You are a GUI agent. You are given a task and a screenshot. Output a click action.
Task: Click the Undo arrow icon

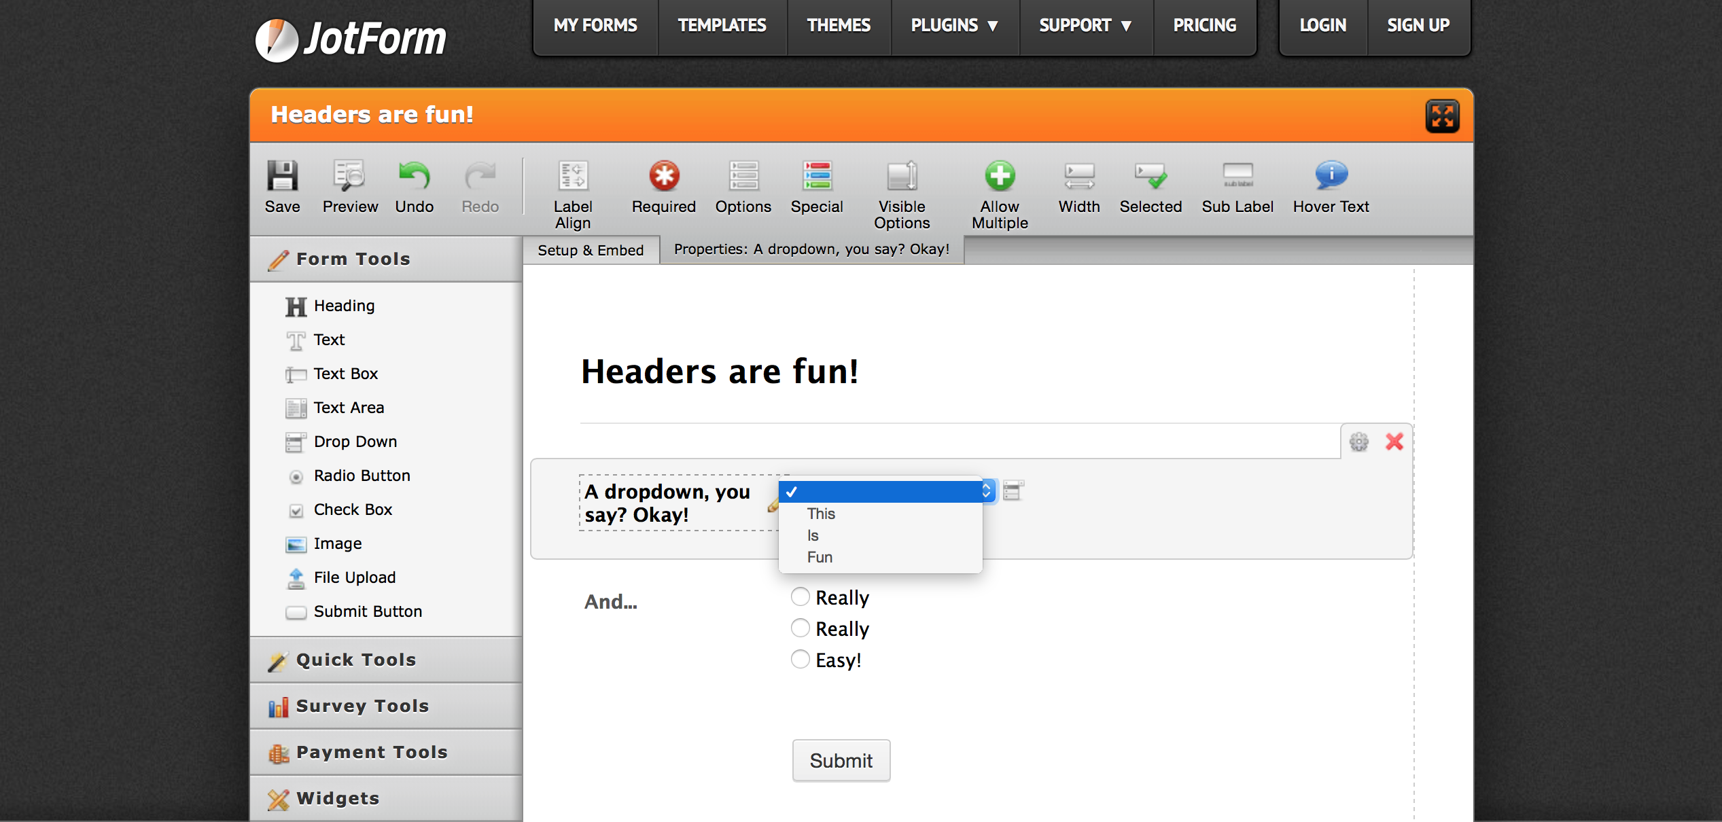(414, 177)
